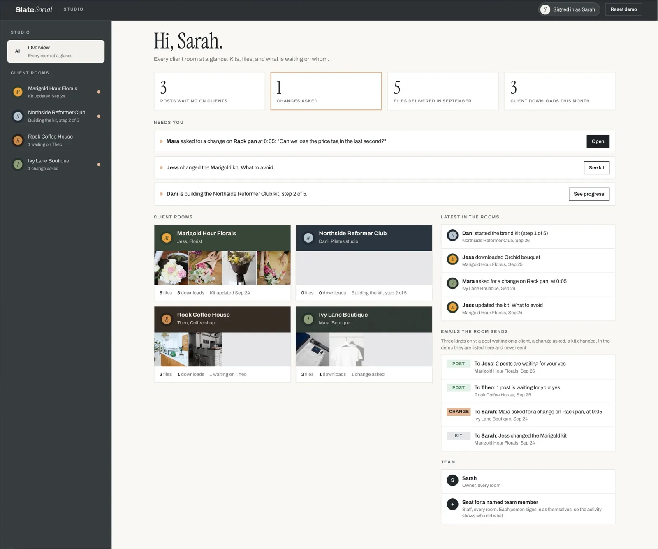Click the Files Delivered in September card

tap(443, 91)
